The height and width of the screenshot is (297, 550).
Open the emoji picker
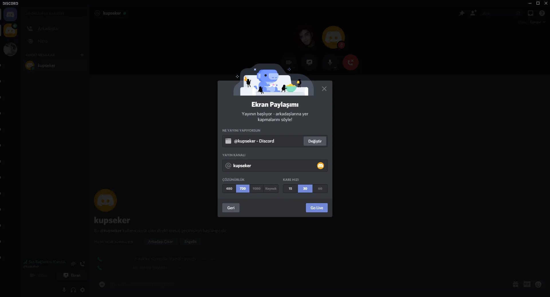tap(538, 284)
